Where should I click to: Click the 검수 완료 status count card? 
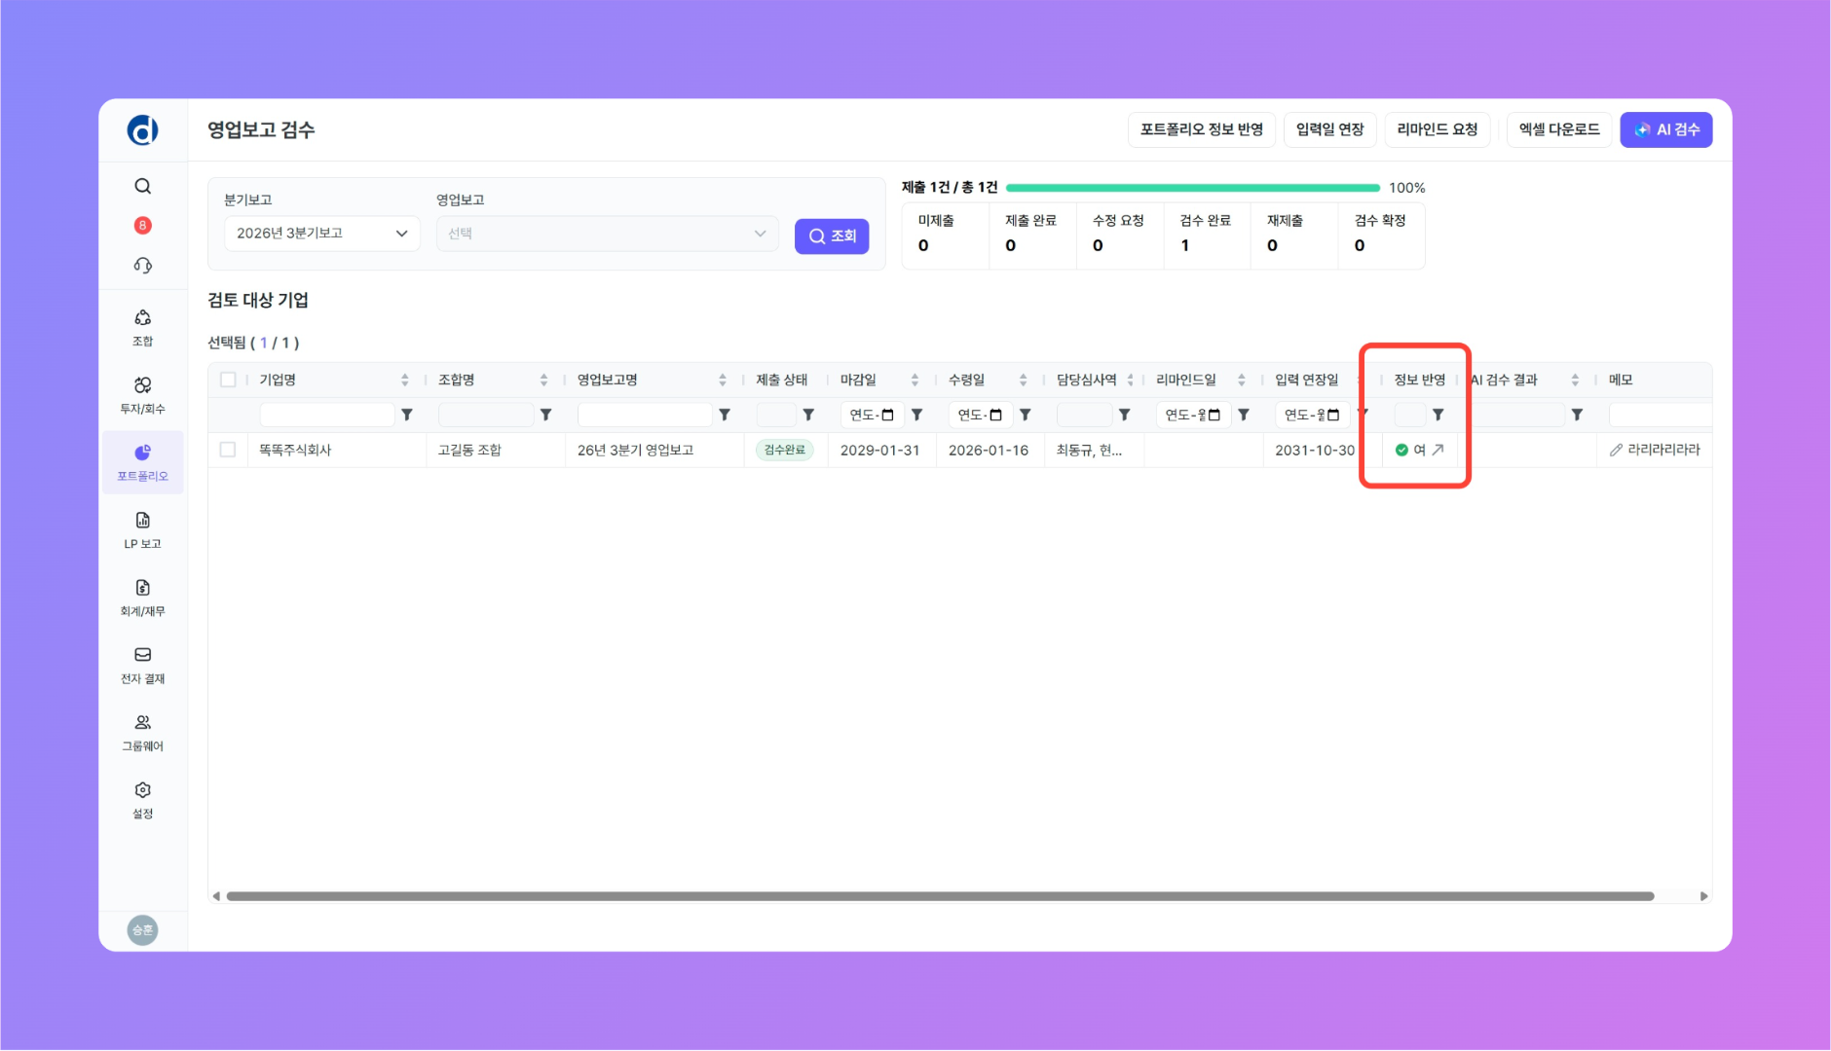tap(1207, 235)
